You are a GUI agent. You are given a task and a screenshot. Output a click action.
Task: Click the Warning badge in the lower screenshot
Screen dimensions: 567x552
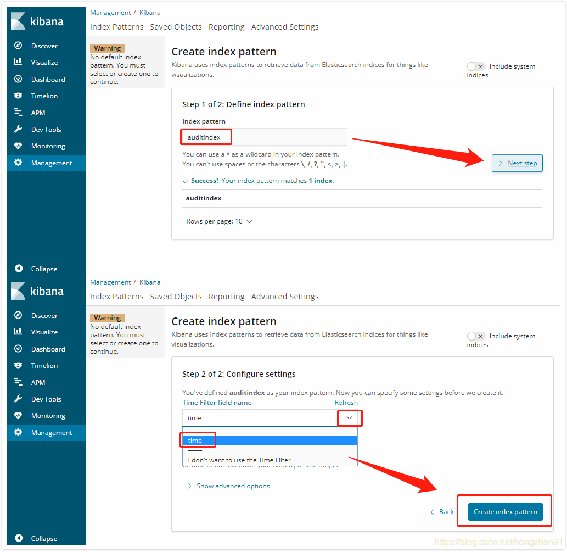pos(108,318)
